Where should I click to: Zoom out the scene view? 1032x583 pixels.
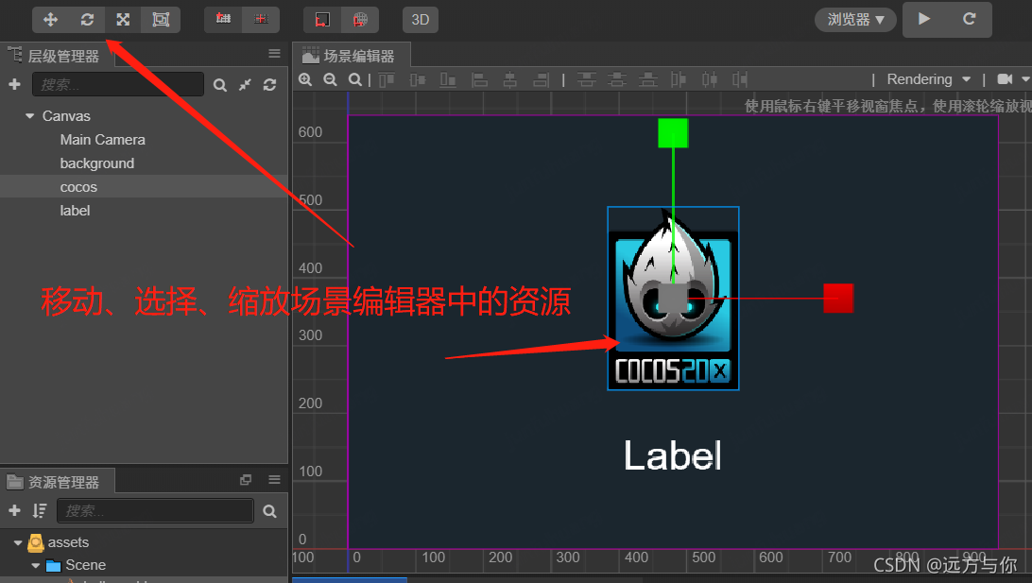[331, 79]
